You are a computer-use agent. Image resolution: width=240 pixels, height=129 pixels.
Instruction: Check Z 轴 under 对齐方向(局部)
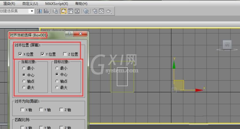pos(61,109)
